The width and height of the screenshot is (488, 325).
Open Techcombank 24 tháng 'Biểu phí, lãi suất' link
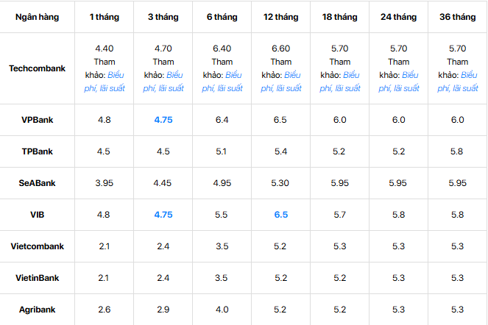coord(399,82)
